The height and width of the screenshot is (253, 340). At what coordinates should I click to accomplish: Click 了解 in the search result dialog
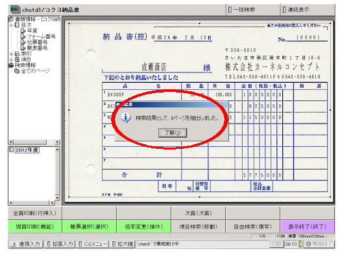(173, 133)
